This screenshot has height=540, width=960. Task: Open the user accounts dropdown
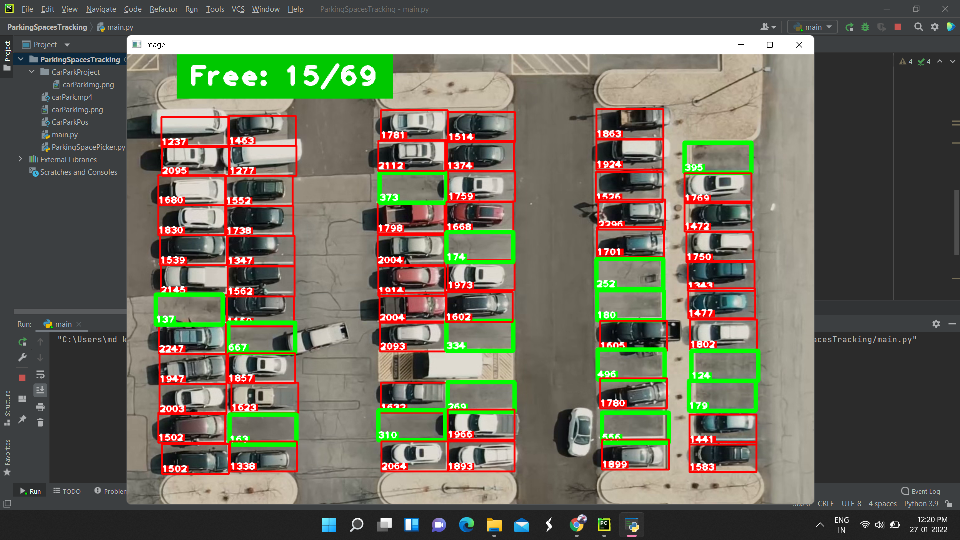tap(768, 27)
